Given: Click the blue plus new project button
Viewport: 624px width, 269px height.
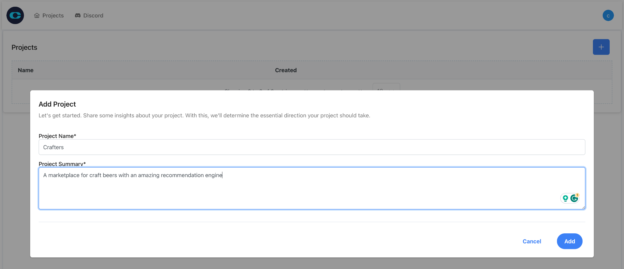Looking at the screenshot, I should (601, 47).
